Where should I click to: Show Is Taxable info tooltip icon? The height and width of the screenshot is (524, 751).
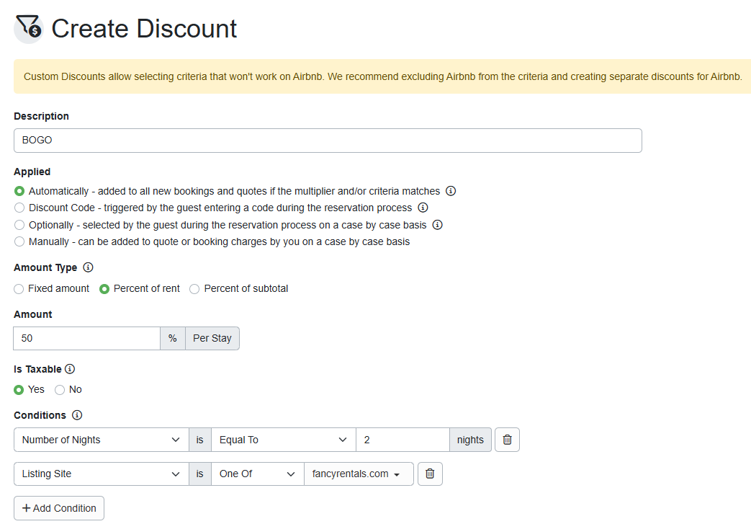[x=70, y=369]
